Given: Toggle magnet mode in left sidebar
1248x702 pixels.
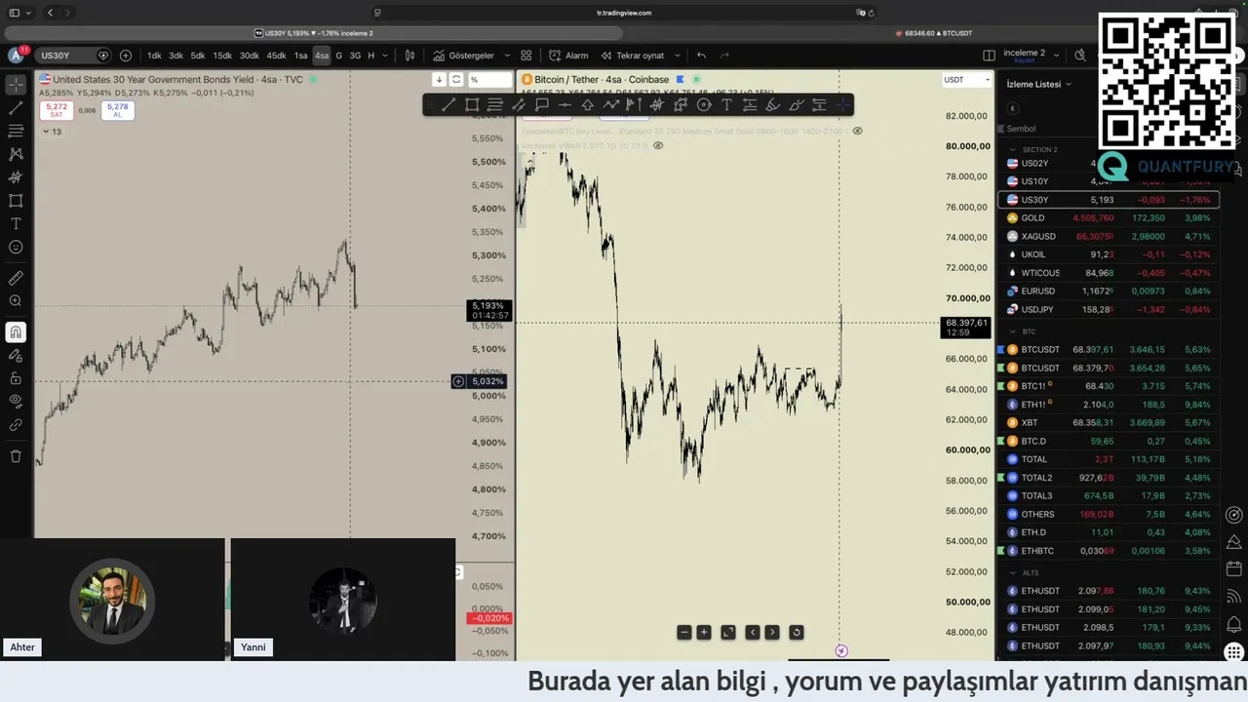Looking at the screenshot, I should 16,332.
